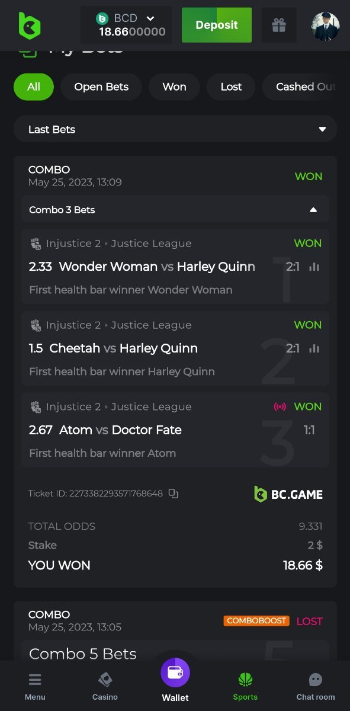Open the gift box rewards icon
Screen dimensions: 350x711
279,25
